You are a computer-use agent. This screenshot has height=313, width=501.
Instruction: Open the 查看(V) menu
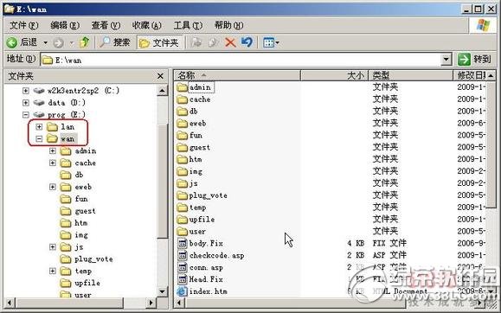point(106,25)
